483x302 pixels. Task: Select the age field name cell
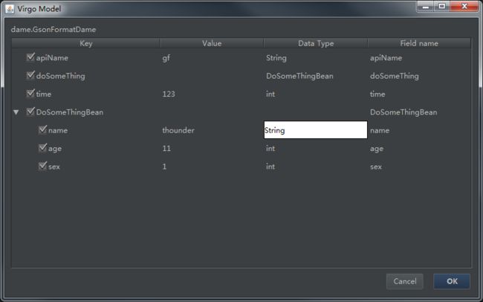pos(419,148)
